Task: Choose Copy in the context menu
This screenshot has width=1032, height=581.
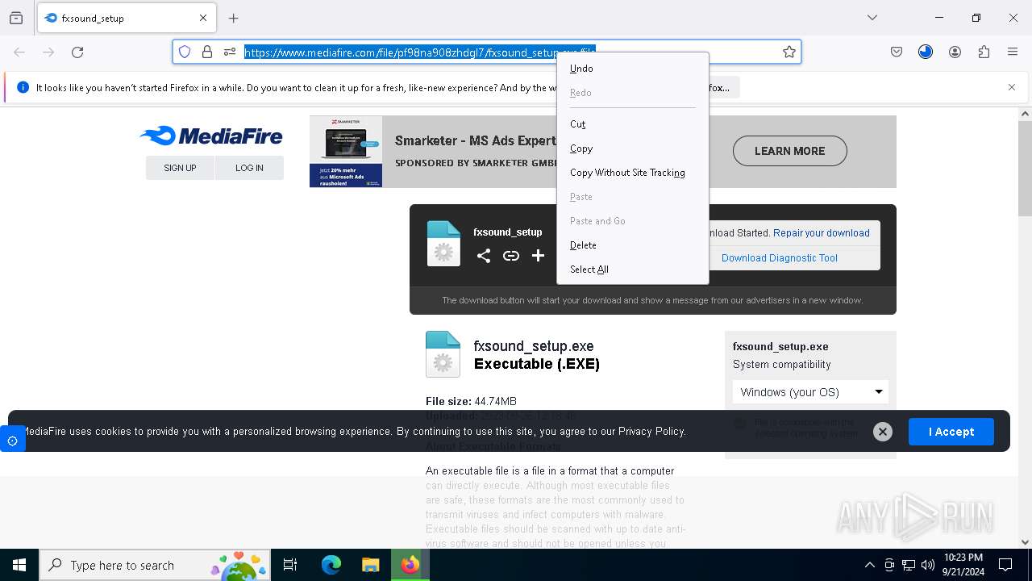Action: click(633, 148)
